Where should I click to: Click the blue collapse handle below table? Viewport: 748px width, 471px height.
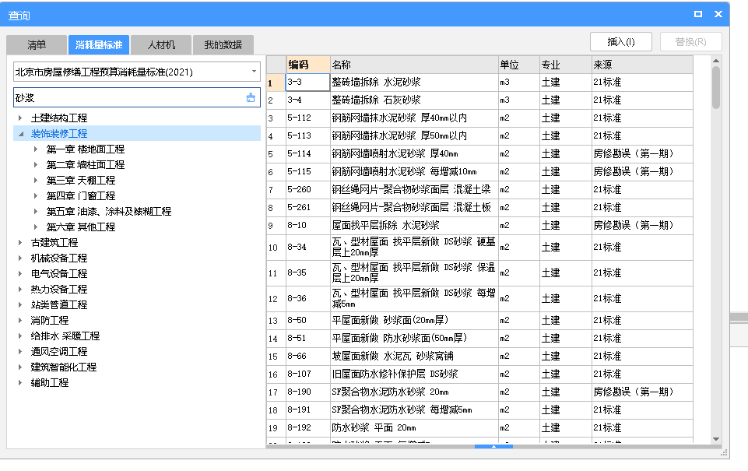[x=493, y=447]
